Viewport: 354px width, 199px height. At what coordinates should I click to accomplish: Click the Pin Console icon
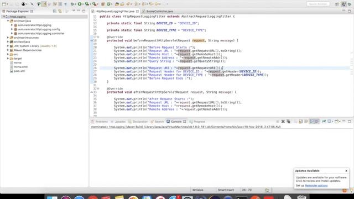324,122
